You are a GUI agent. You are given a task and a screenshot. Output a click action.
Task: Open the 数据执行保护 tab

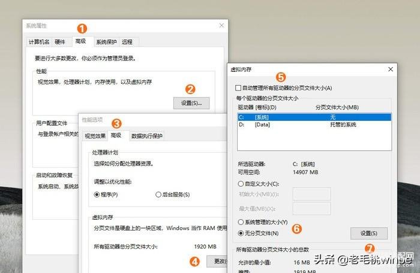[x=146, y=136]
